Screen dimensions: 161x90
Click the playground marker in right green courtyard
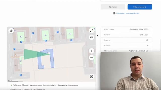(x=70, y=34)
